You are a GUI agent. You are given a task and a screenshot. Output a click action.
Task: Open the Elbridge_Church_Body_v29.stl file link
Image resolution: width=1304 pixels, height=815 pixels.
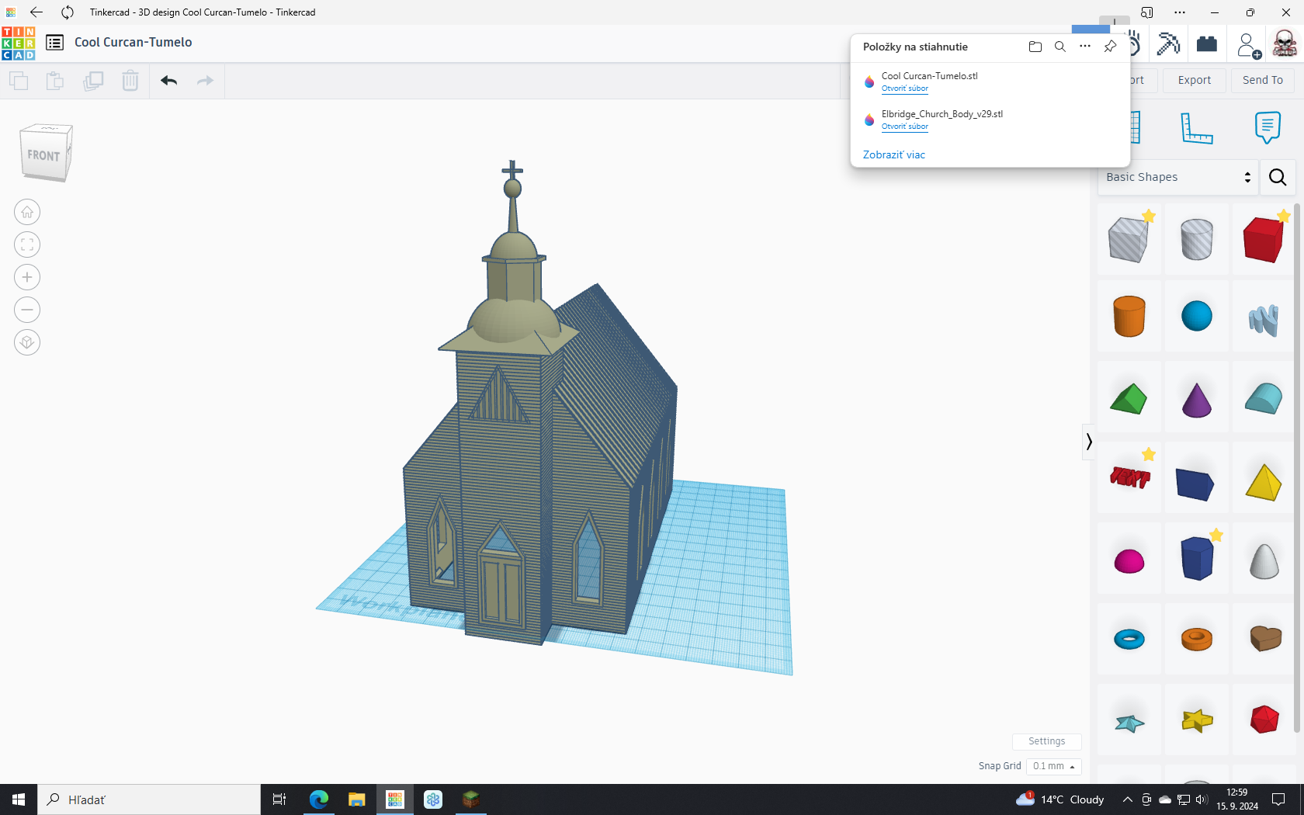click(904, 127)
